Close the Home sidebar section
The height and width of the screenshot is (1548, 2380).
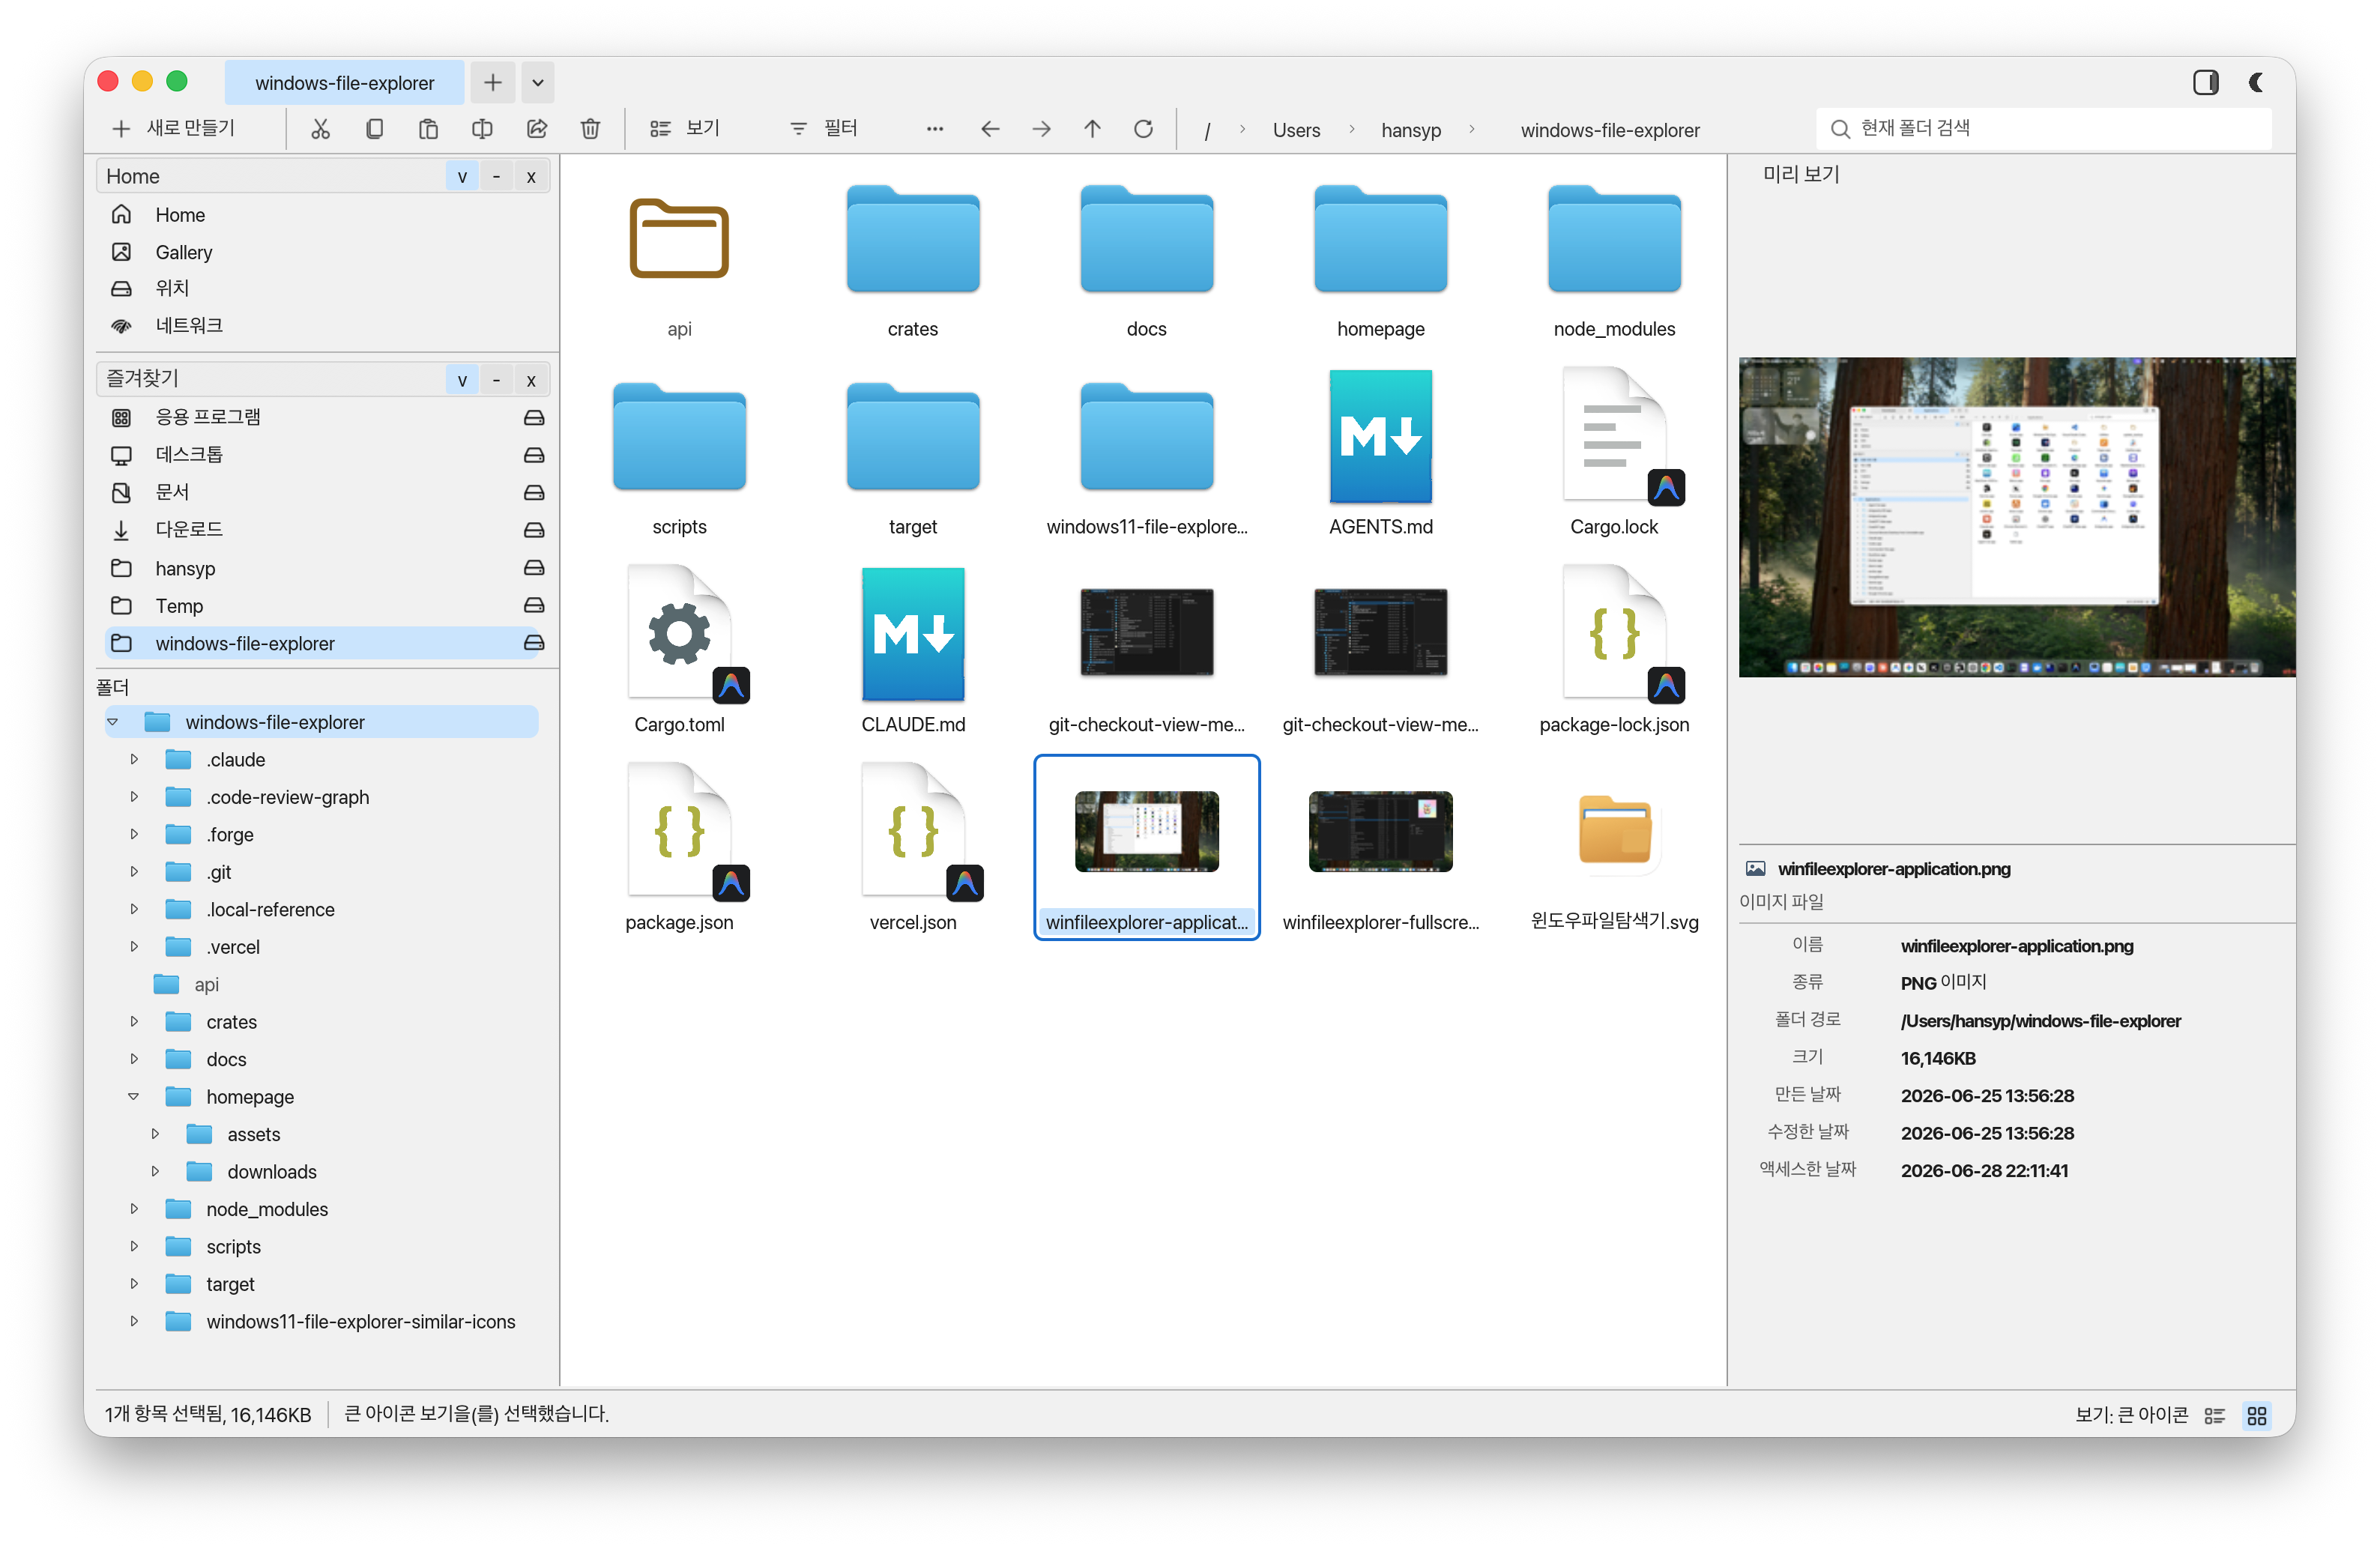pos(531,177)
